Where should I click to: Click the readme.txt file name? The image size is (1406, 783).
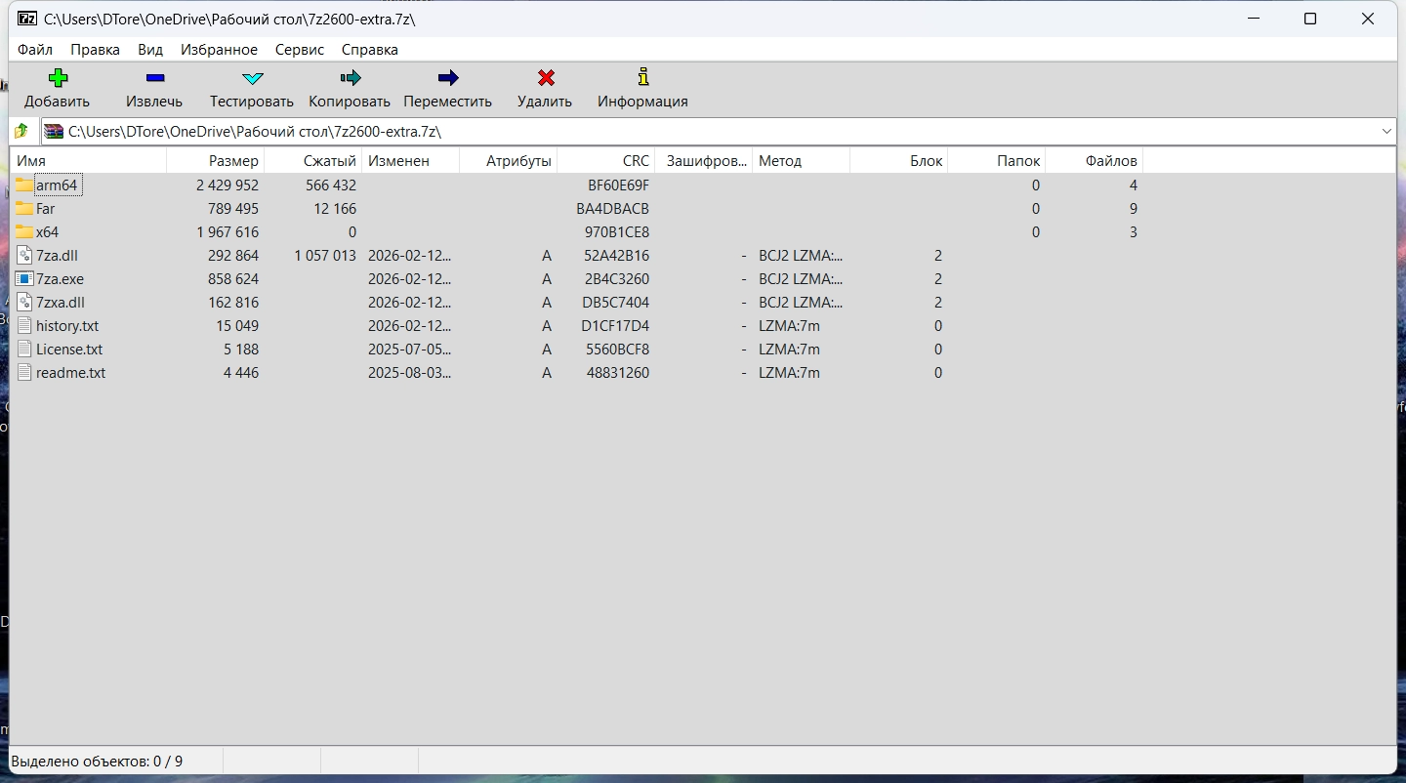point(70,373)
